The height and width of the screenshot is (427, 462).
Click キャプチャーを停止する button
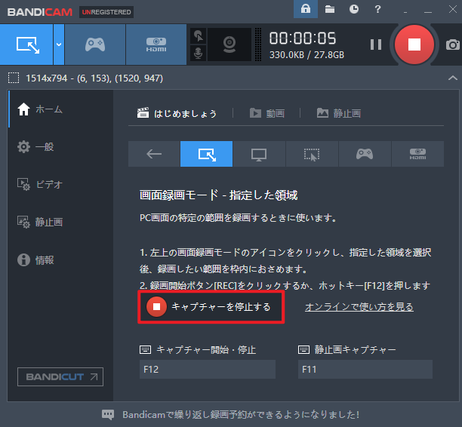211,307
